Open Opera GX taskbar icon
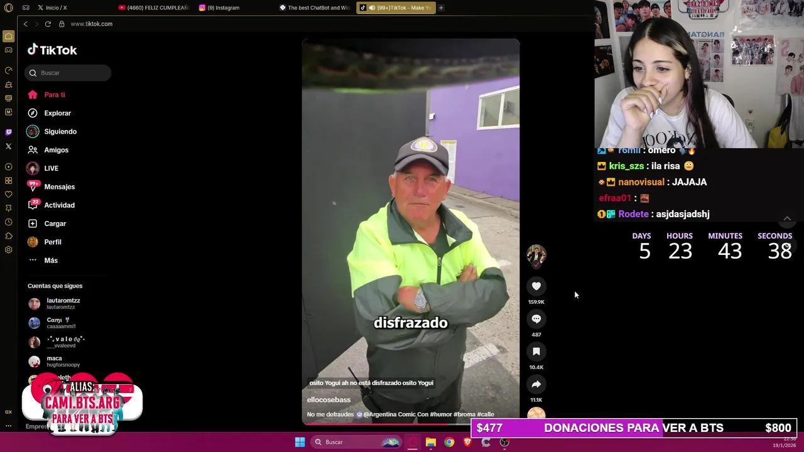Screen dimensions: 804x452 click(413, 442)
